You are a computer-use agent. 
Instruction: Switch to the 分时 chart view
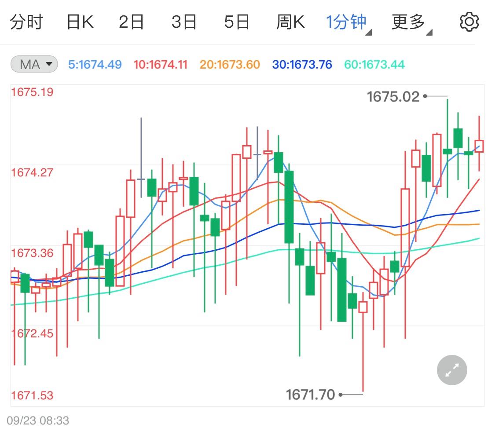click(x=26, y=21)
